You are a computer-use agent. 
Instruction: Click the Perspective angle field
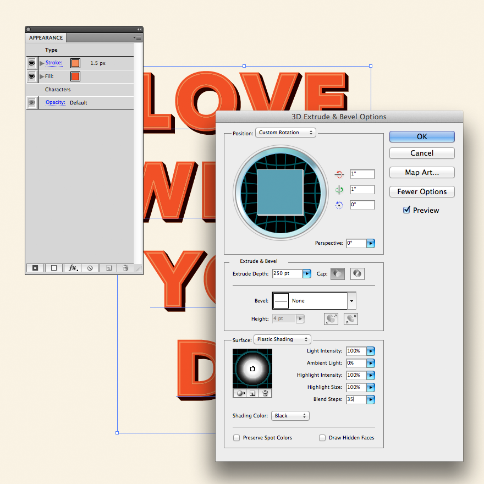point(356,243)
